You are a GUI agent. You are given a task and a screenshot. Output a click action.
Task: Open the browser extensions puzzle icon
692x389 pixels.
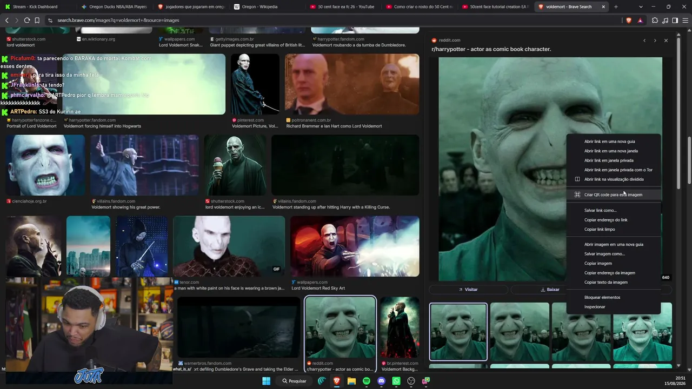click(x=655, y=21)
